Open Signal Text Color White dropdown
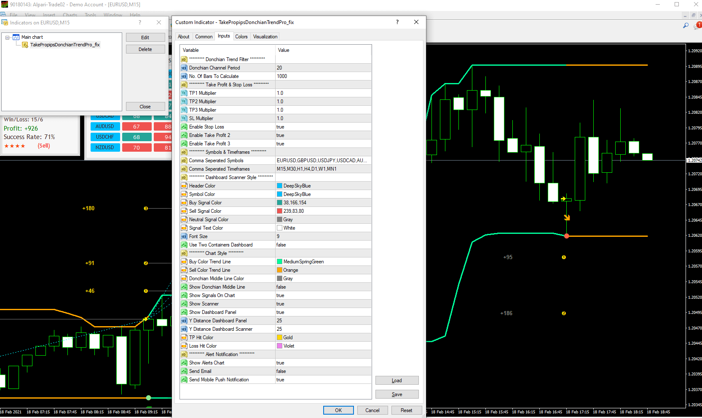702x418 pixels. [x=323, y=228]
